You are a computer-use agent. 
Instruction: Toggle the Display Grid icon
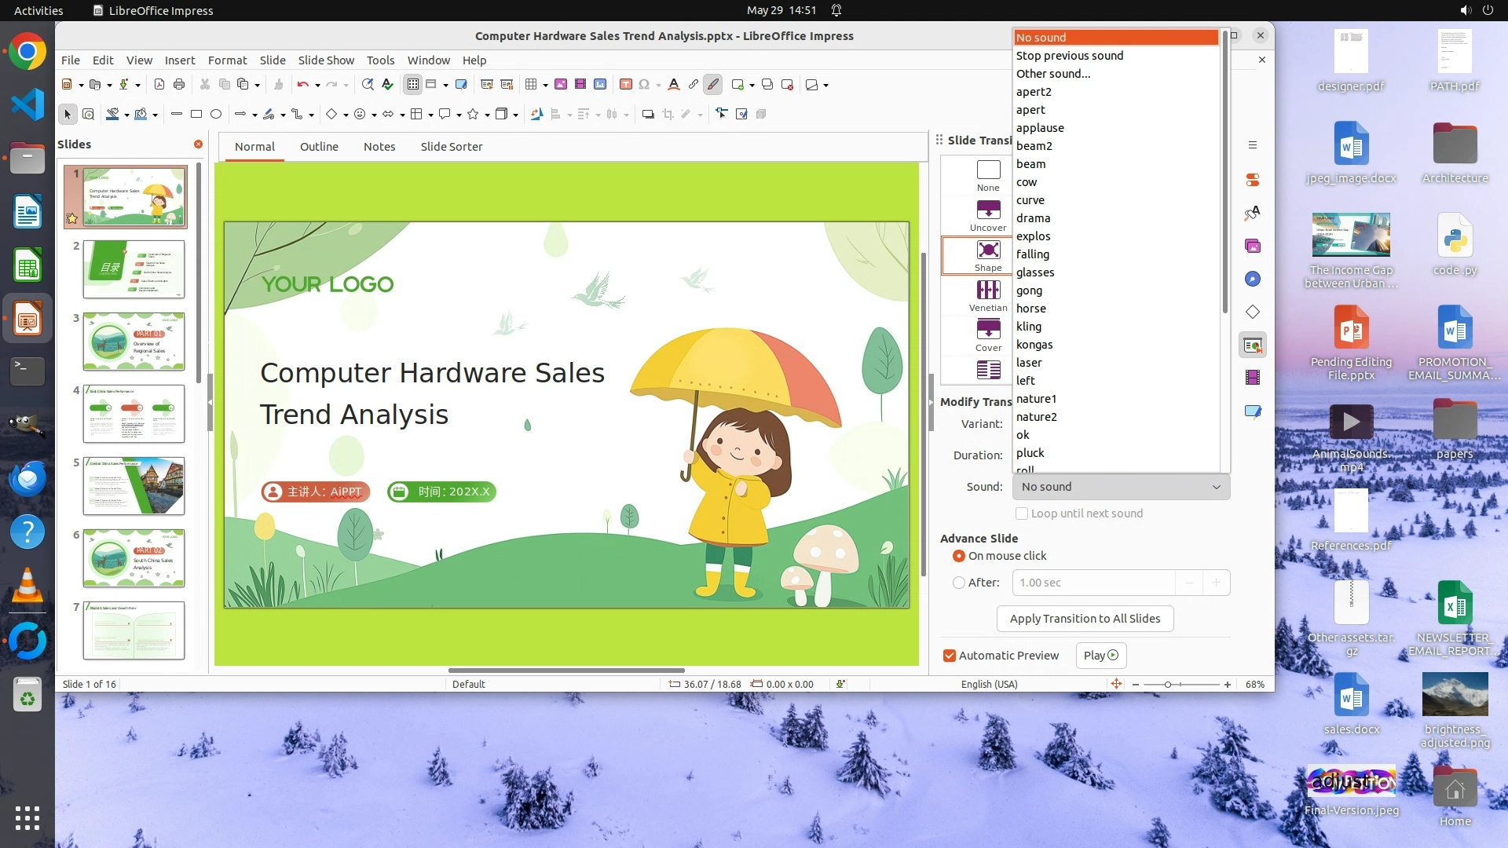coord(413,85)
